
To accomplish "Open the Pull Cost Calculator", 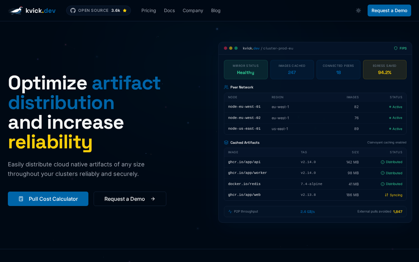I will click(48, 199).
